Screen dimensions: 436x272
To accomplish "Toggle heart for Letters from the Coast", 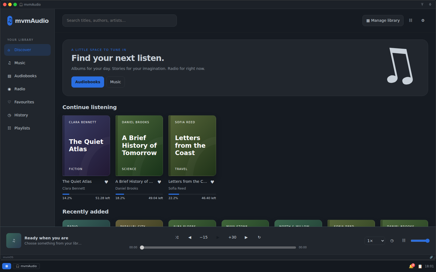I will tap(212, 182).
